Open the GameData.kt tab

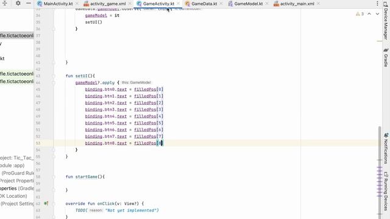coord(204,4)
